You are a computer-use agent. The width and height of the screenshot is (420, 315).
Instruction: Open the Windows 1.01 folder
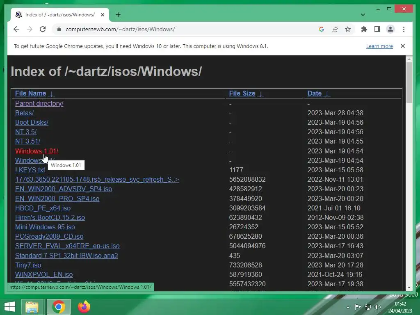click(x=37, y=151)
